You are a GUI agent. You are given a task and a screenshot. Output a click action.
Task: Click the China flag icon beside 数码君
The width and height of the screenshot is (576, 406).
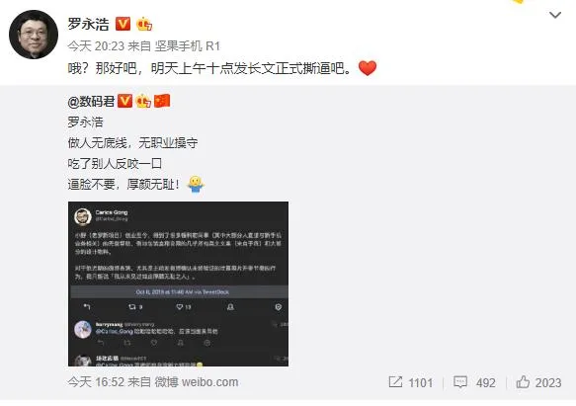coord(162,101)
